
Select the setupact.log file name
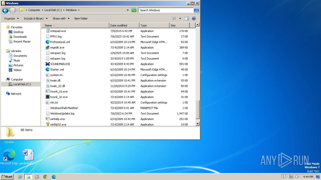pos(58,53)
